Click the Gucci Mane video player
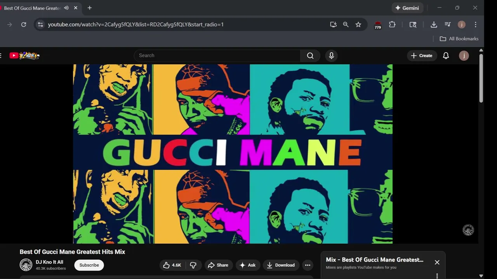Viewport: 497px width, 279px height. (233, 154)
